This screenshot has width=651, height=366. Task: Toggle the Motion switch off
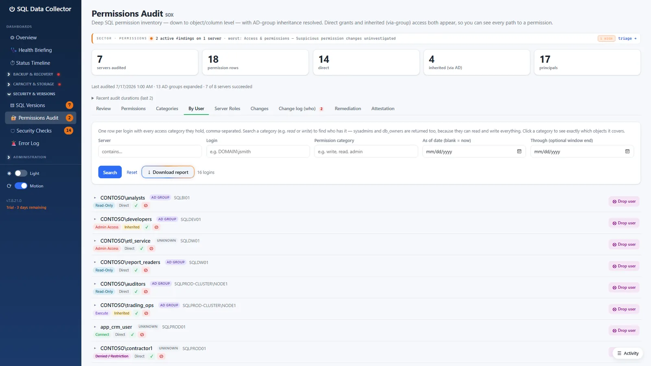21,186
